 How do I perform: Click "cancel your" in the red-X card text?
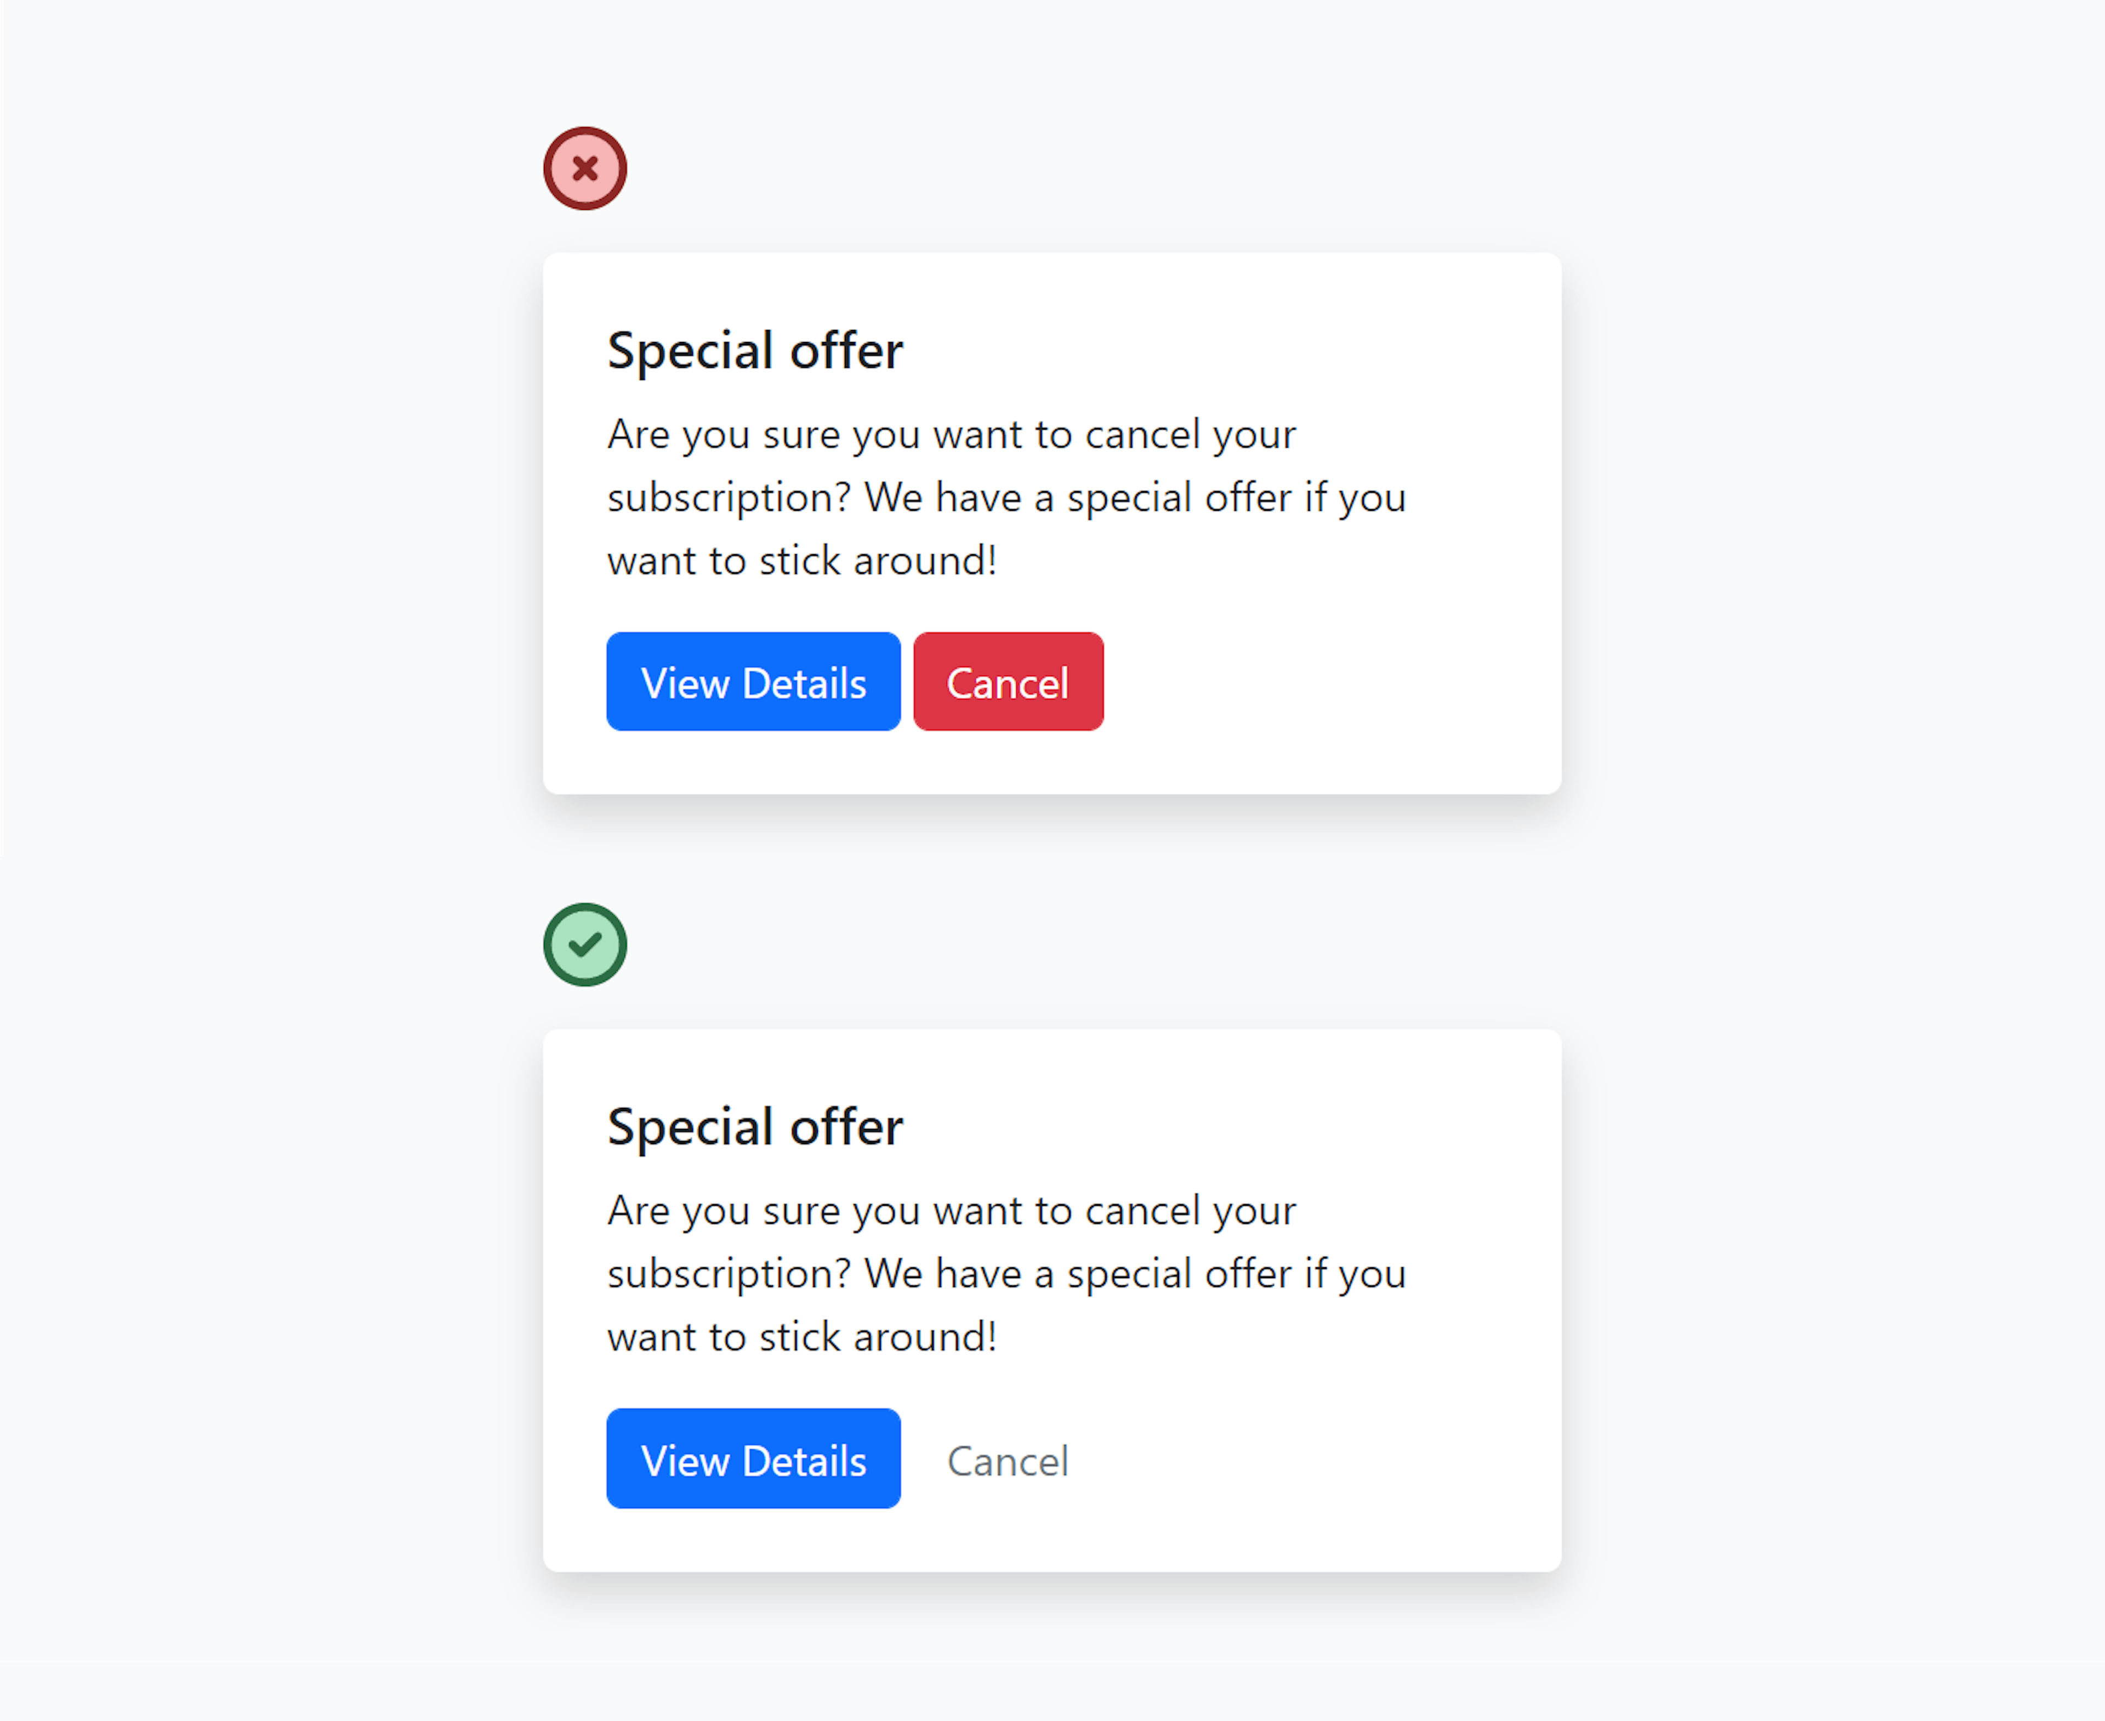[x=1190, y=435]
